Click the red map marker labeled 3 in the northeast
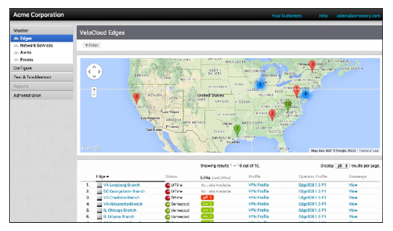The width and height of the screenshot is (393, 231). 312,65
